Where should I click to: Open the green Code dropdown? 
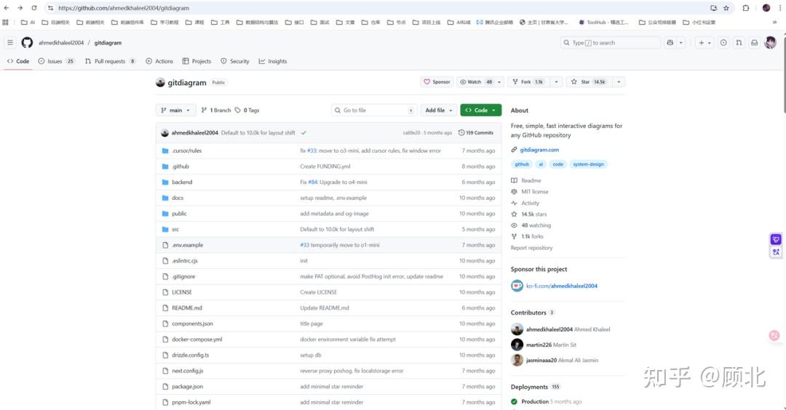(x=481, y=110)
